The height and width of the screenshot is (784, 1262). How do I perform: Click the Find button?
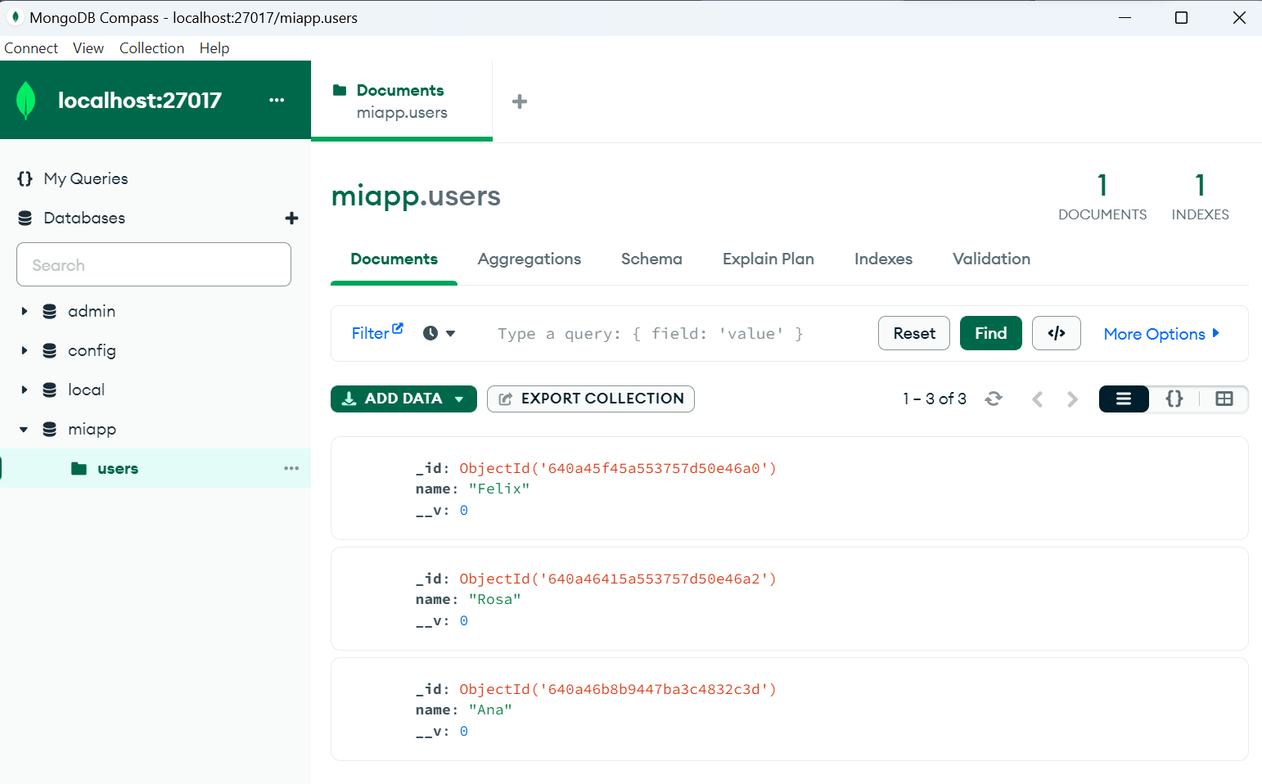(990, 333)
